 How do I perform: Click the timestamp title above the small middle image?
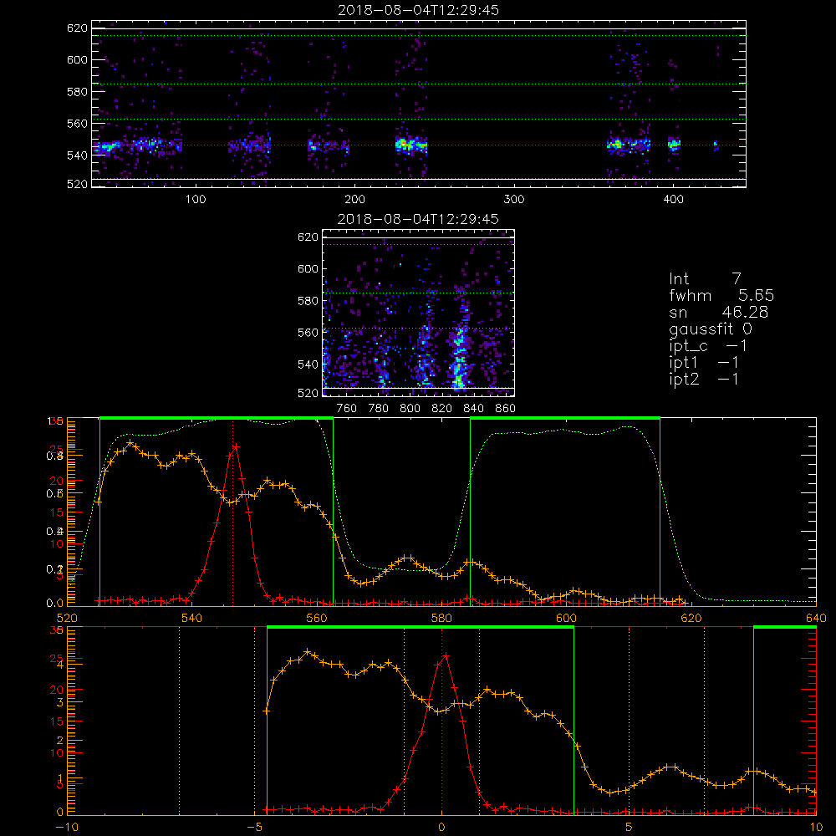[419, 219]
